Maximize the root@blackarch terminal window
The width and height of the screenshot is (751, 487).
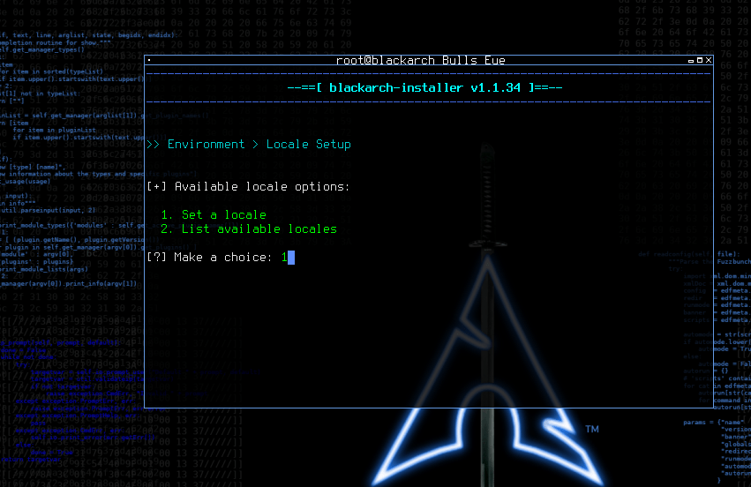[699, 60]
